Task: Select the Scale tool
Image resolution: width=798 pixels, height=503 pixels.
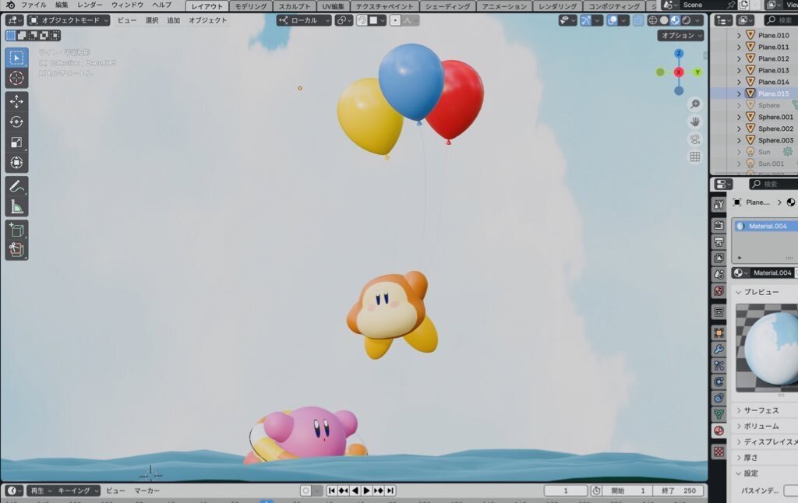Action: point(16,142)
